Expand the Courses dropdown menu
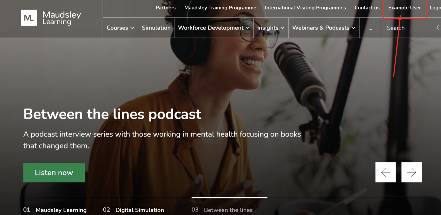441x215 pixels. pyautogui.click(x=120, y=28)
